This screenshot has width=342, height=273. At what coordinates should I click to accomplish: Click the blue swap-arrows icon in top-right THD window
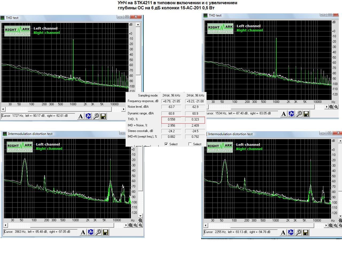point(291,114)
